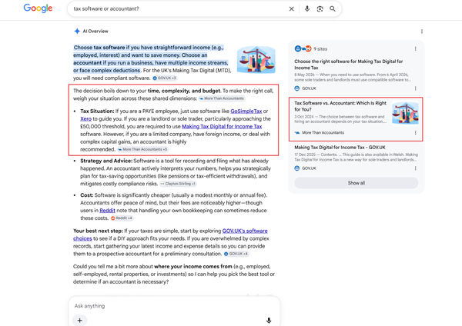Click the 'Cost:' bullet heading
Viewport: 462px width, 326px height.
click(x=86, y=195)
